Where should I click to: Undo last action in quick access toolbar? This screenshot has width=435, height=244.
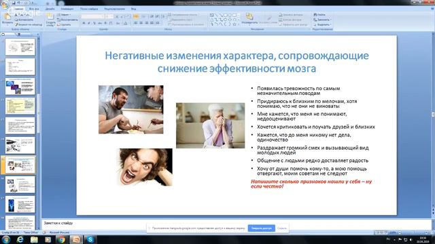tap(19, 3)
